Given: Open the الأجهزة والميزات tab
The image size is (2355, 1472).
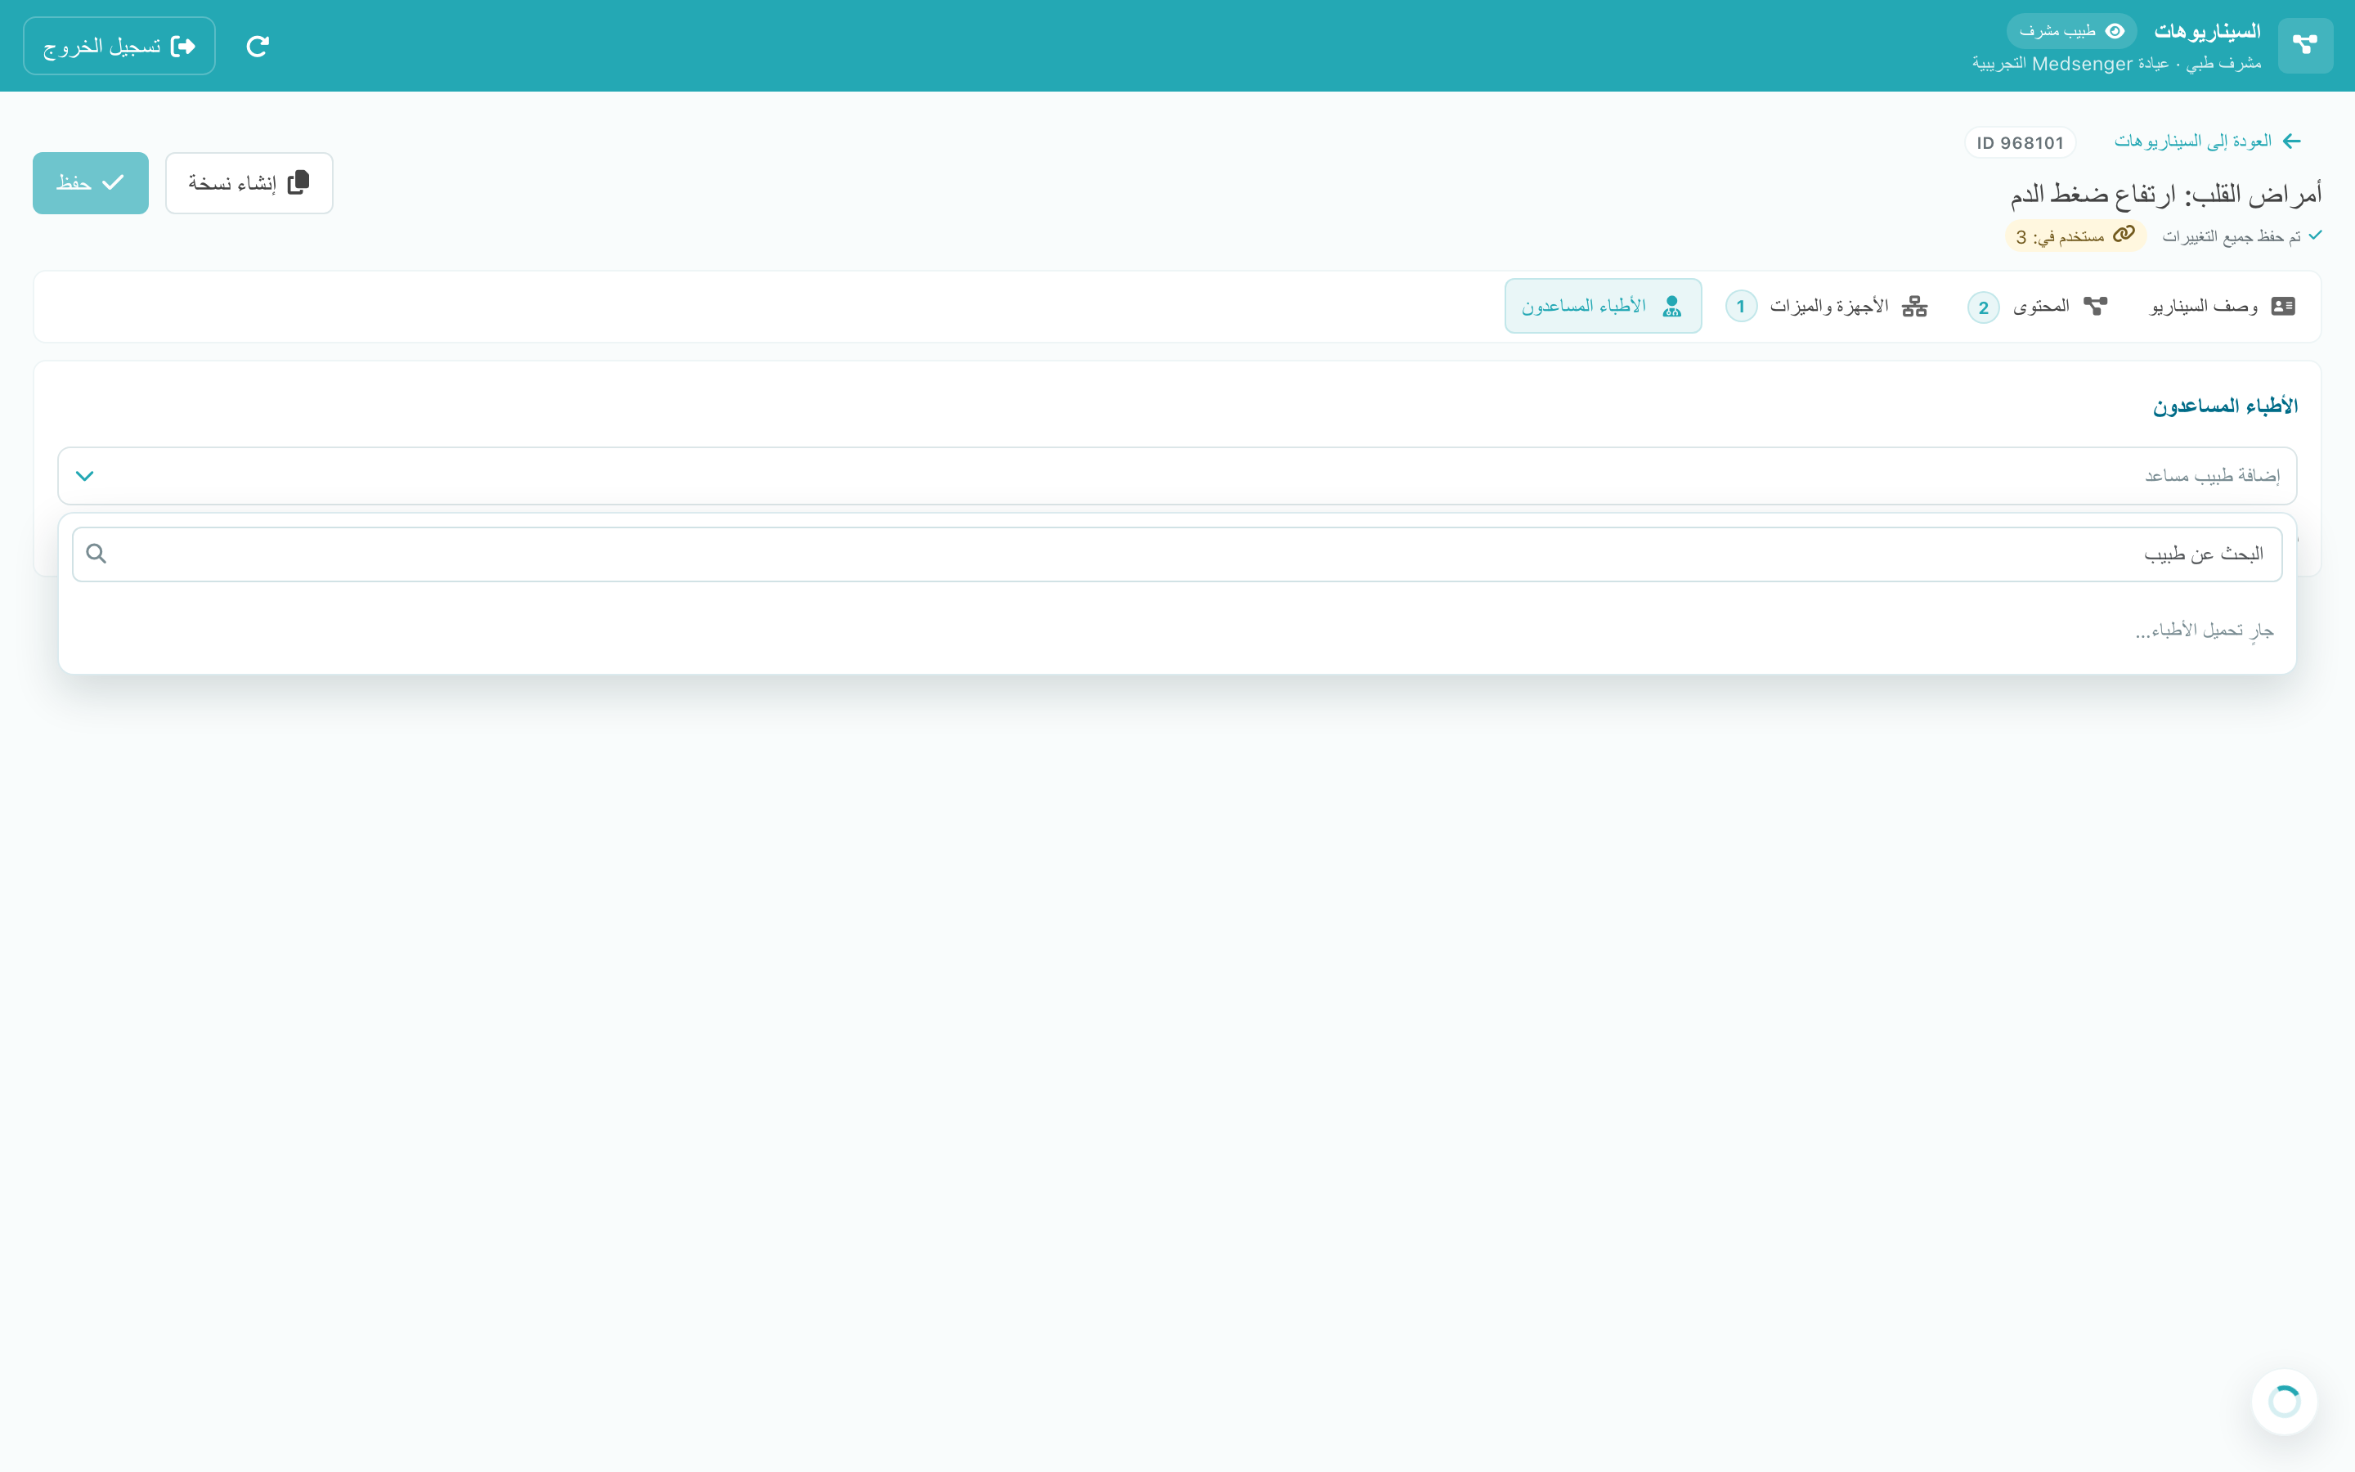Looking at the screenshot, I should pos(1827,307).
